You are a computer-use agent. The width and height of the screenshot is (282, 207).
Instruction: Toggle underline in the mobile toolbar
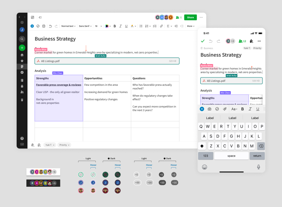257,109
